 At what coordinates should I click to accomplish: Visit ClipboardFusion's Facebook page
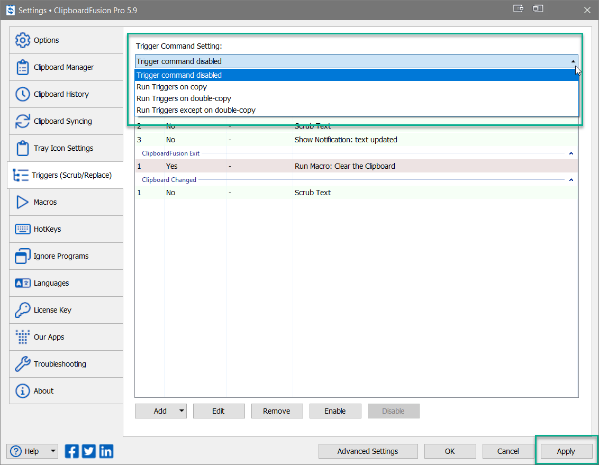[x=71, y=451]
